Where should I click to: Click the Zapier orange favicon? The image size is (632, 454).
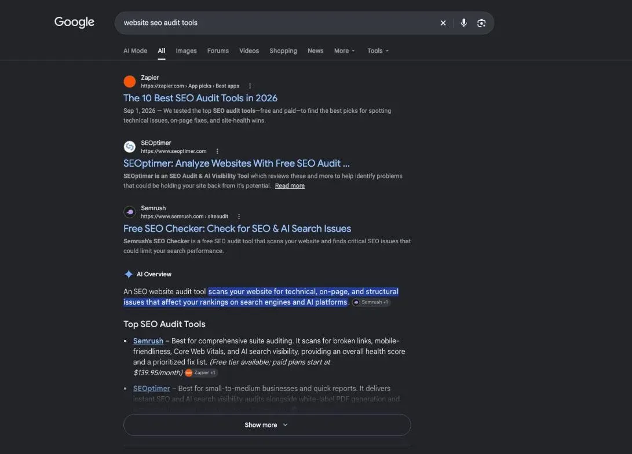pos(129,82)
